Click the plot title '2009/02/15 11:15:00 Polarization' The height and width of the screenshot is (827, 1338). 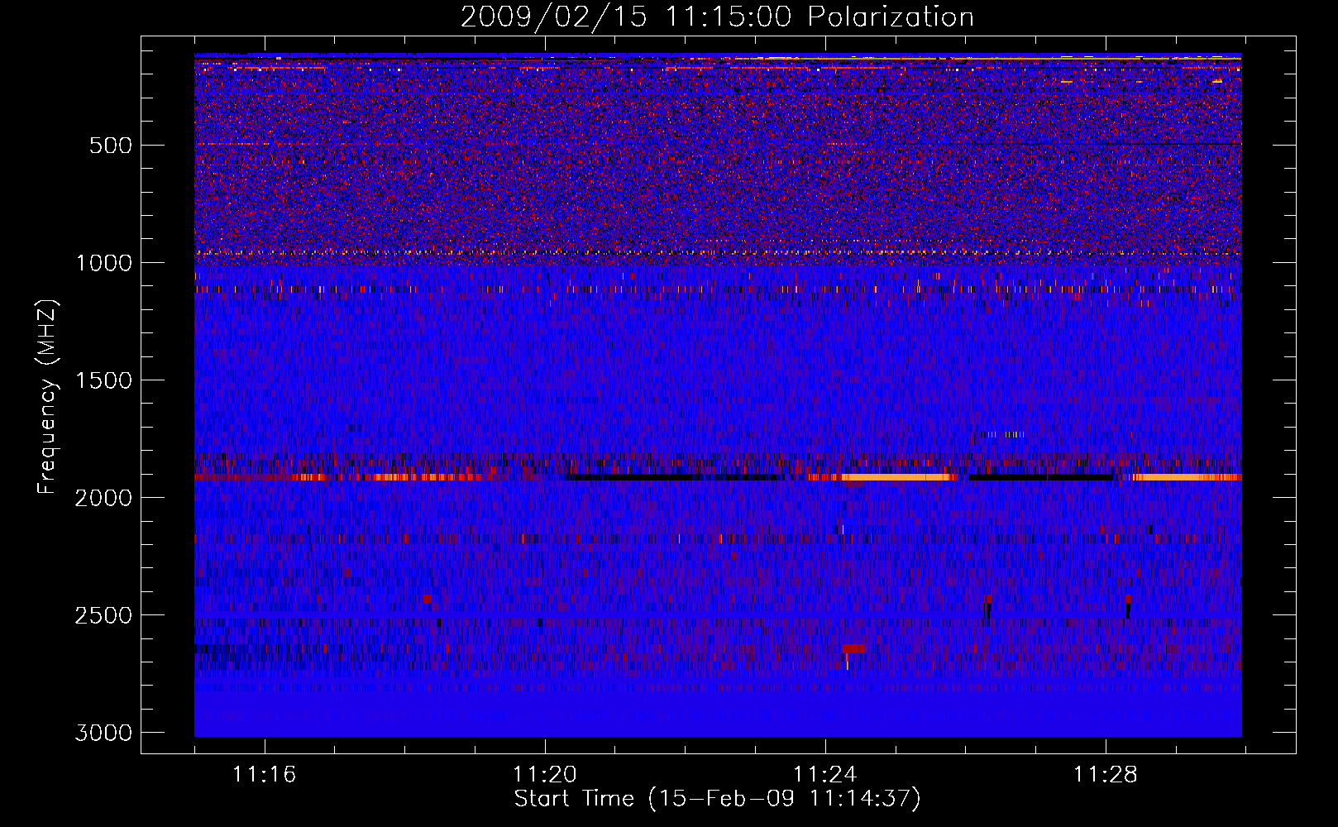point(717,17)
